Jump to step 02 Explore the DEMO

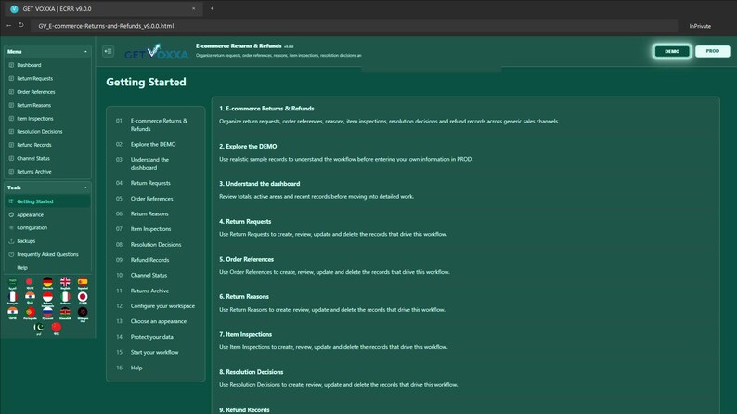tap(156, 144)
